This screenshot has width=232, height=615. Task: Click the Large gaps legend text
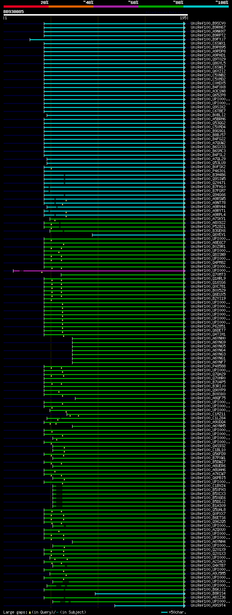tap(45, 612)
